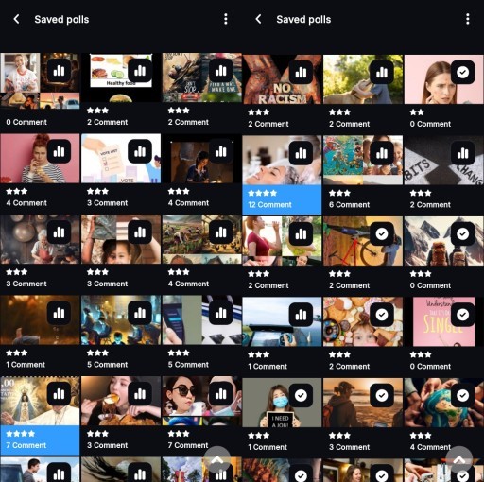Tap chart icon on sunglasses woman cartoon poll
The width and height of the screenshot is (484, 482).
pos(220,393)
